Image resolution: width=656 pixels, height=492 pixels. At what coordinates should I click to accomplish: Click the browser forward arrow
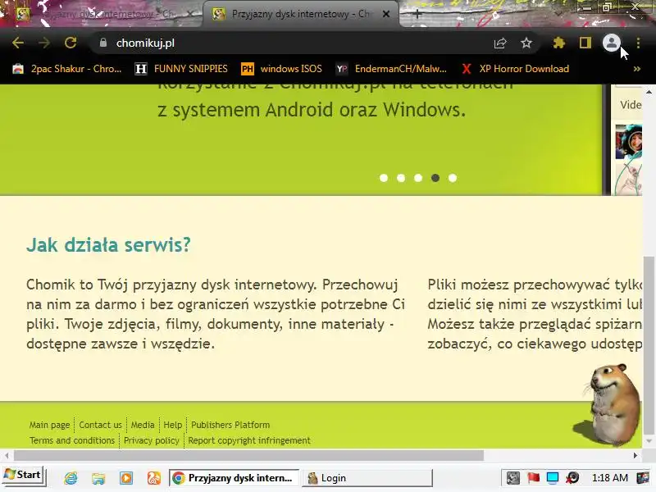pos(44,43)
